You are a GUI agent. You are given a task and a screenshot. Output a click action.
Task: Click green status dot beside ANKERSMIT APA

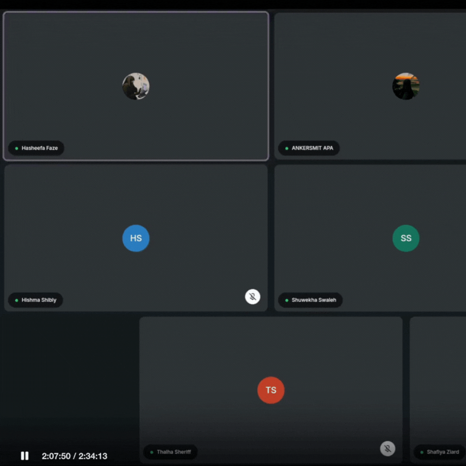[x=287, y=148]
